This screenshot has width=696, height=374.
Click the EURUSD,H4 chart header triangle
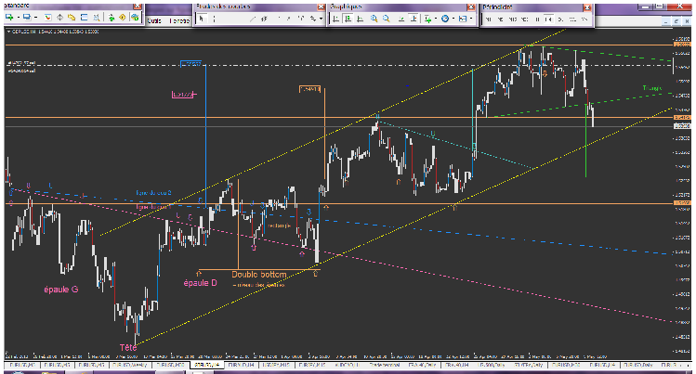pos(8,32)
